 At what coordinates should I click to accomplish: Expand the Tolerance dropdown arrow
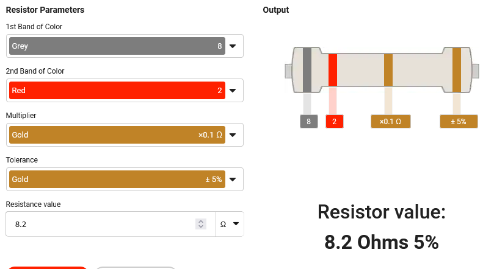(233, 180)
